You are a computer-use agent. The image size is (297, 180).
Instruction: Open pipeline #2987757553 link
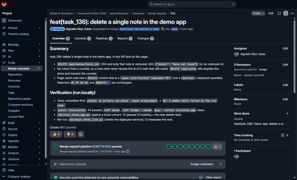(101, 146)
